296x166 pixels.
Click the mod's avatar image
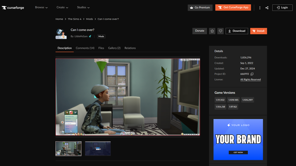(61, 33)
